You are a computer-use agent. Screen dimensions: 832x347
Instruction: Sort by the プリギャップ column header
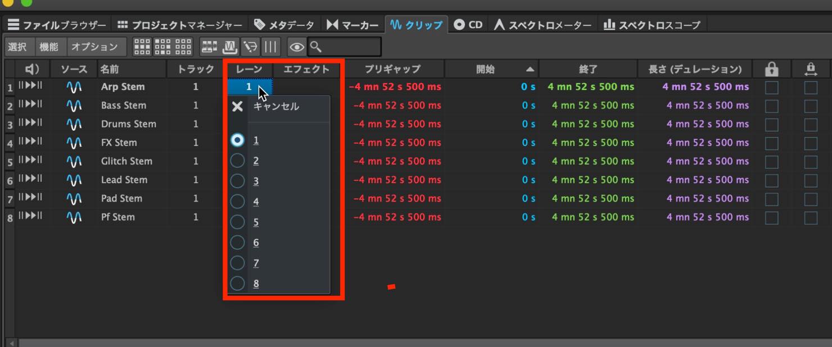[392, 69]
